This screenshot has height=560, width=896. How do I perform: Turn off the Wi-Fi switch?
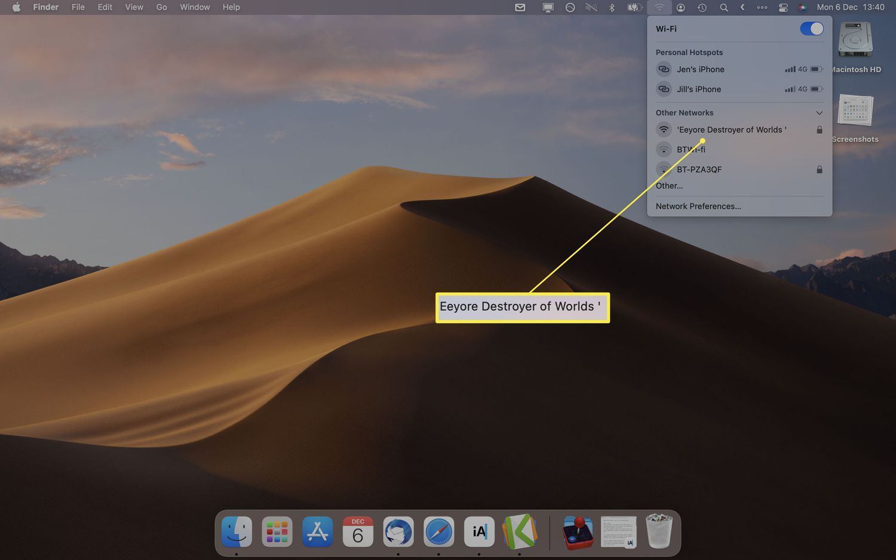coord(811,29)
